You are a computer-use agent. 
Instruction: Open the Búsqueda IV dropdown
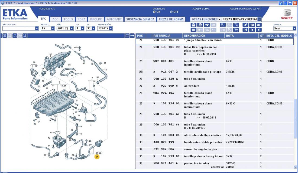click(37, 28)
